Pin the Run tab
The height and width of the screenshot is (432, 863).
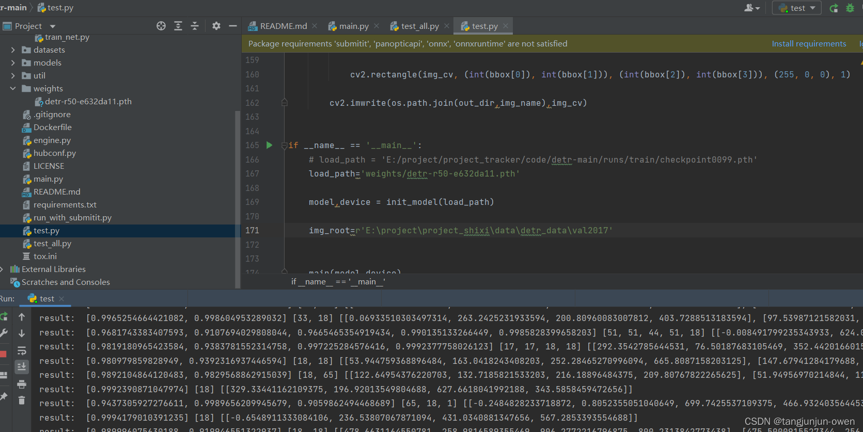[4, 396]
